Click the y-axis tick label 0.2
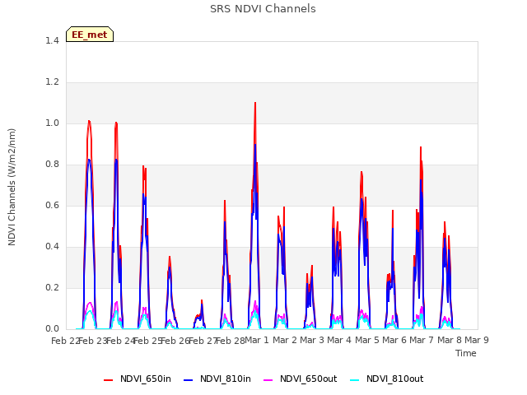 pyautogui.click(x=52, y=287)
